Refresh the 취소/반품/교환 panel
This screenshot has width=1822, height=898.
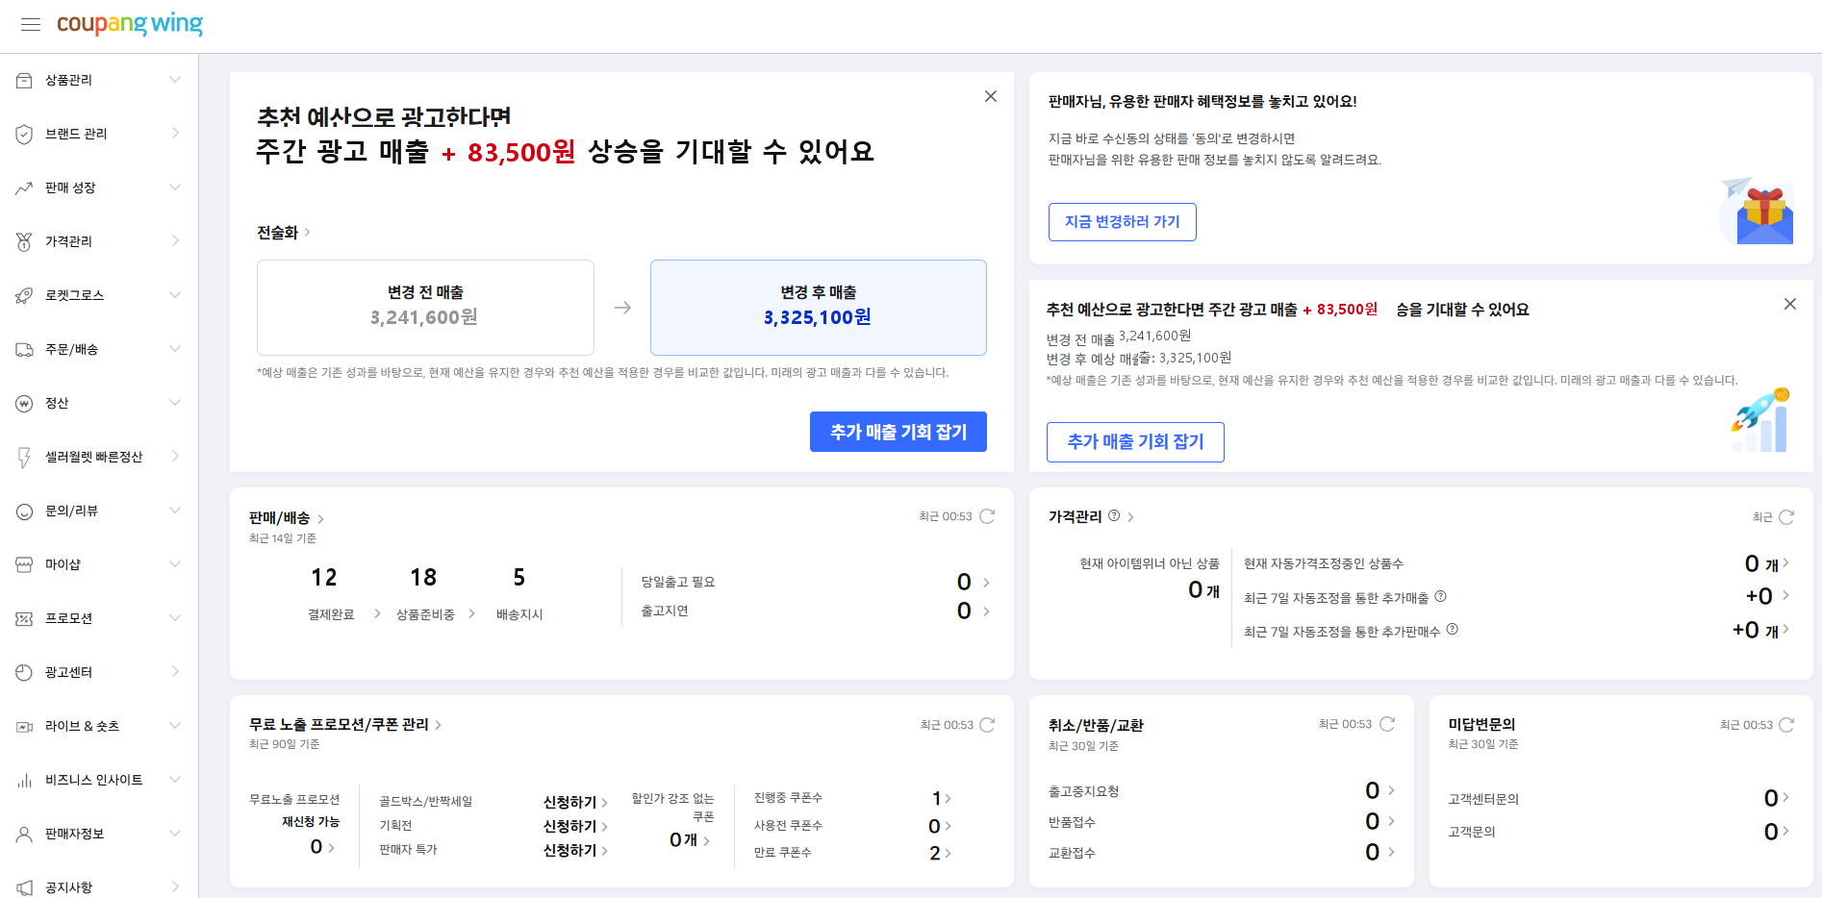(1387, 724)
